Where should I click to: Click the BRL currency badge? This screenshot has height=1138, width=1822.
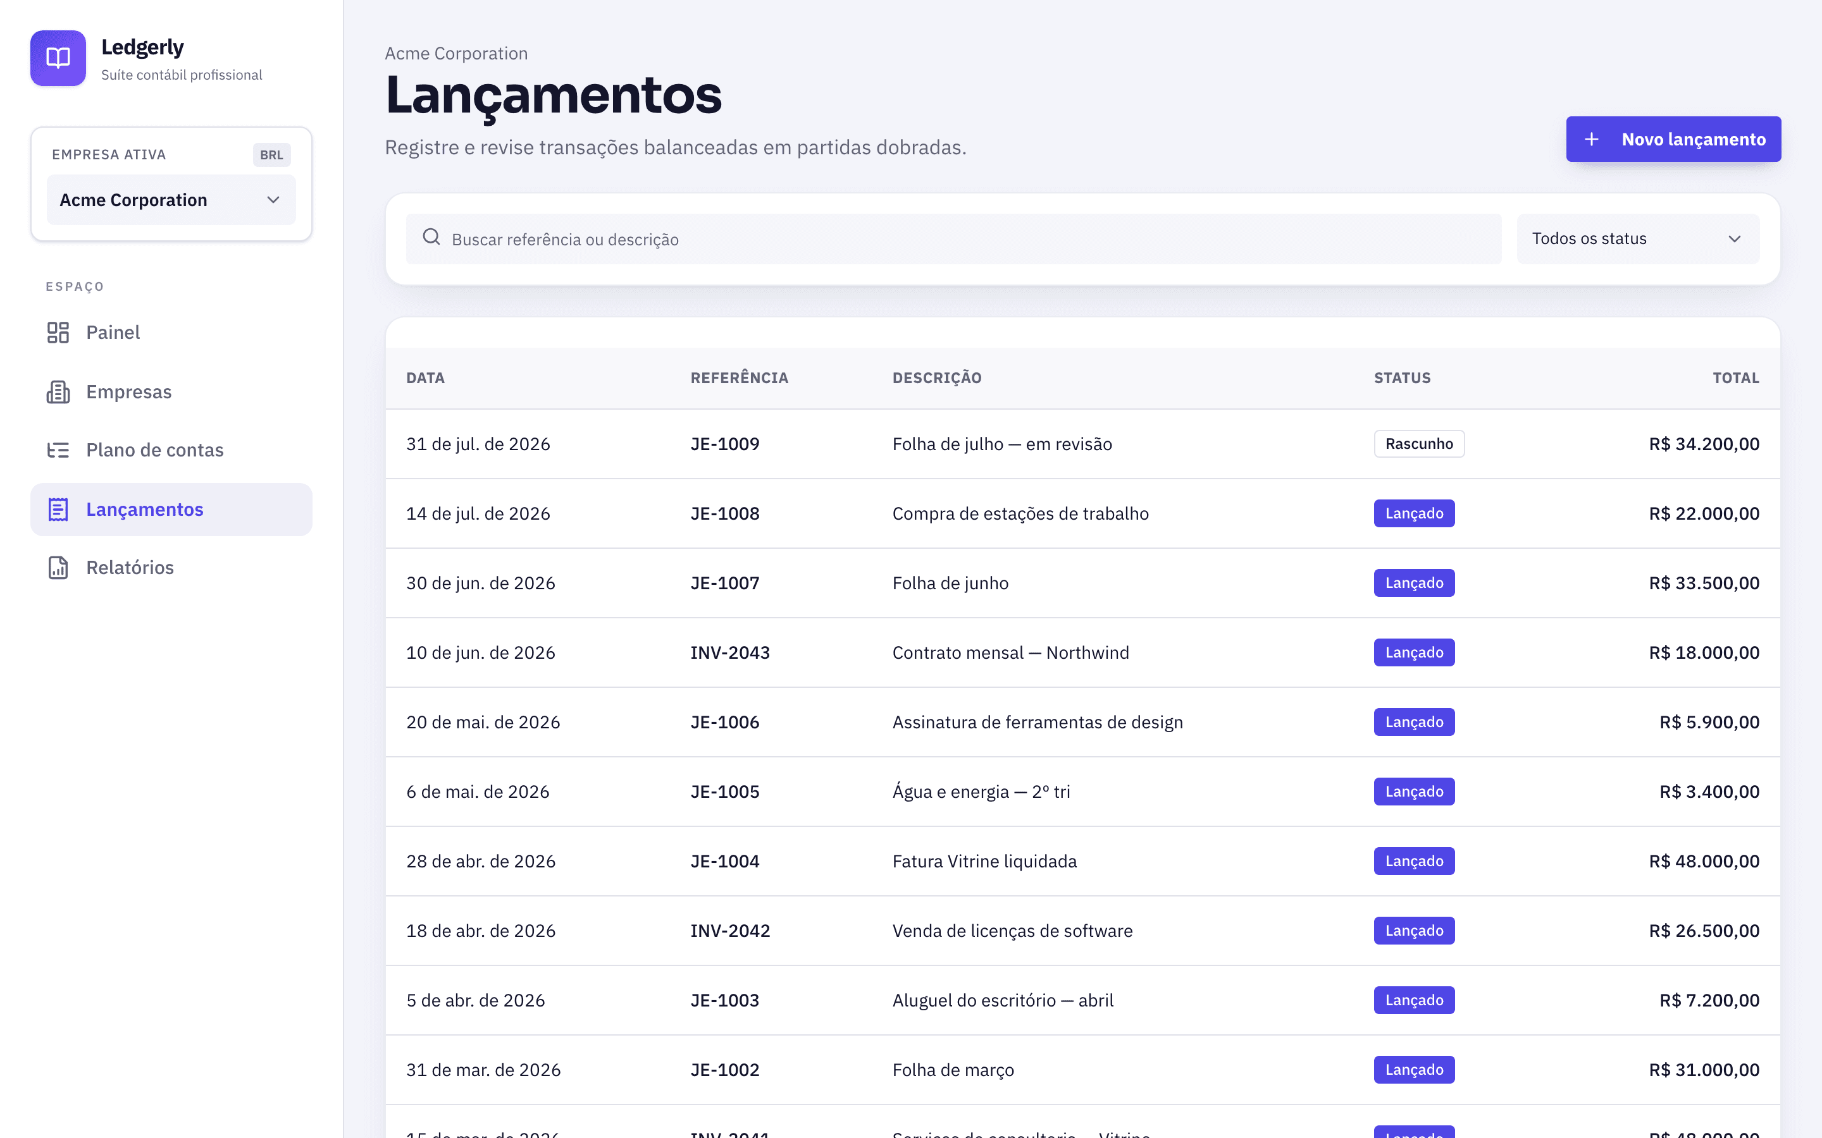tap(272, 155)
